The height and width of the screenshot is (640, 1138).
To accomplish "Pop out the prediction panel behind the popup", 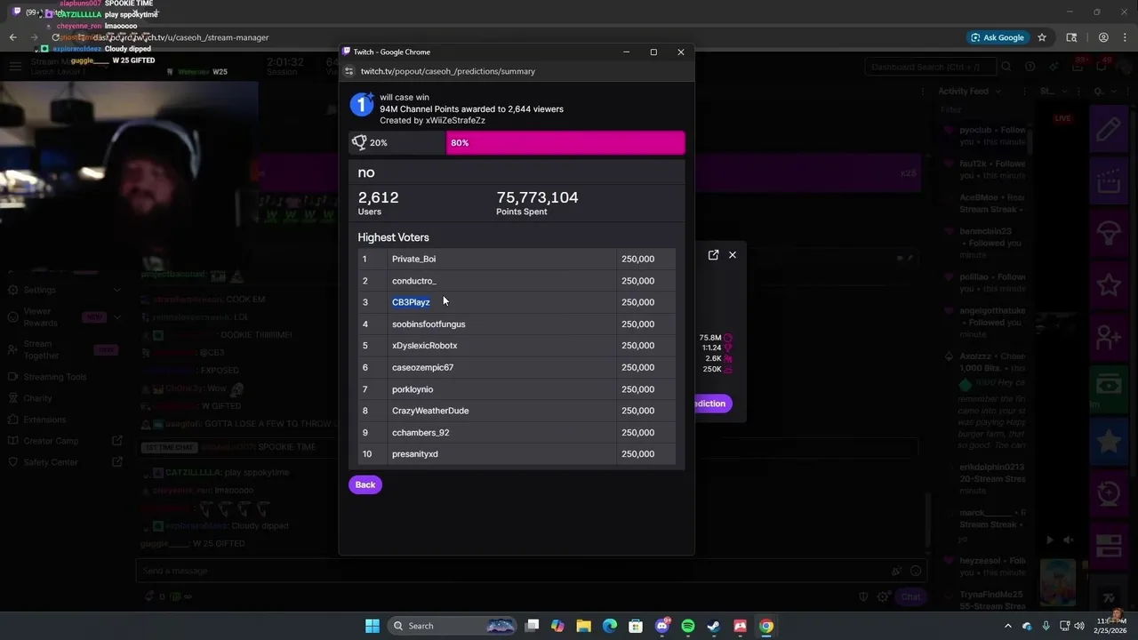I will click(x=713, y=255).
